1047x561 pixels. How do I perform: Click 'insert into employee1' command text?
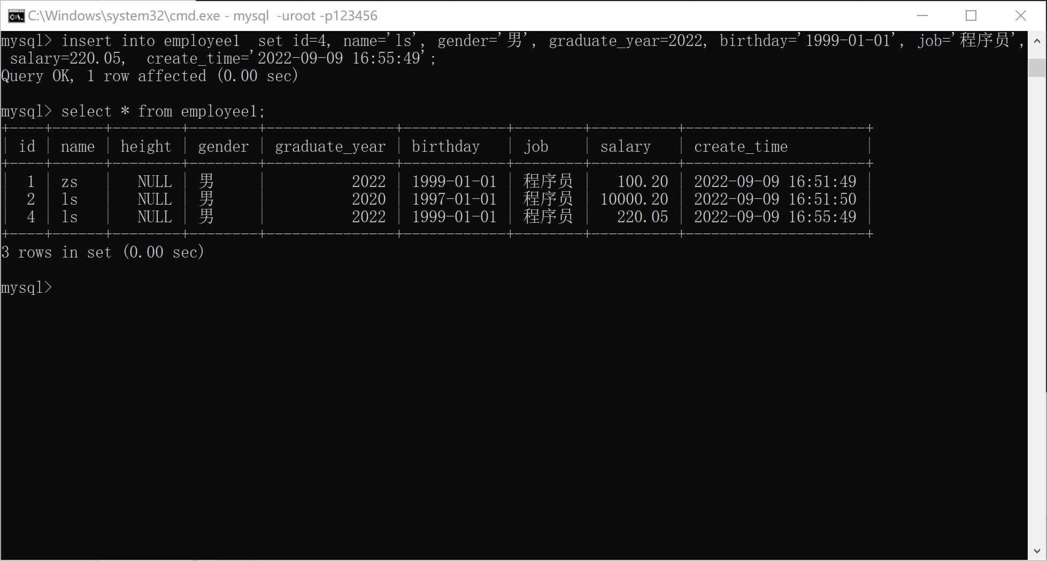pos(151,41)
